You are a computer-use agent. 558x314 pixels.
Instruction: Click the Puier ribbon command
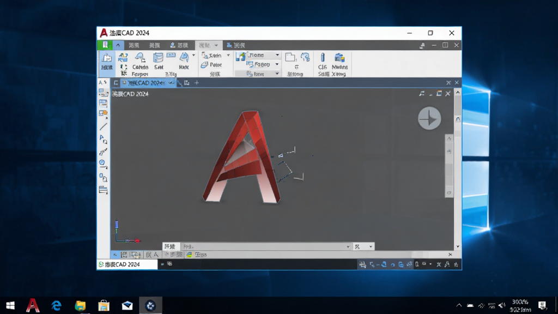(211, 65)
